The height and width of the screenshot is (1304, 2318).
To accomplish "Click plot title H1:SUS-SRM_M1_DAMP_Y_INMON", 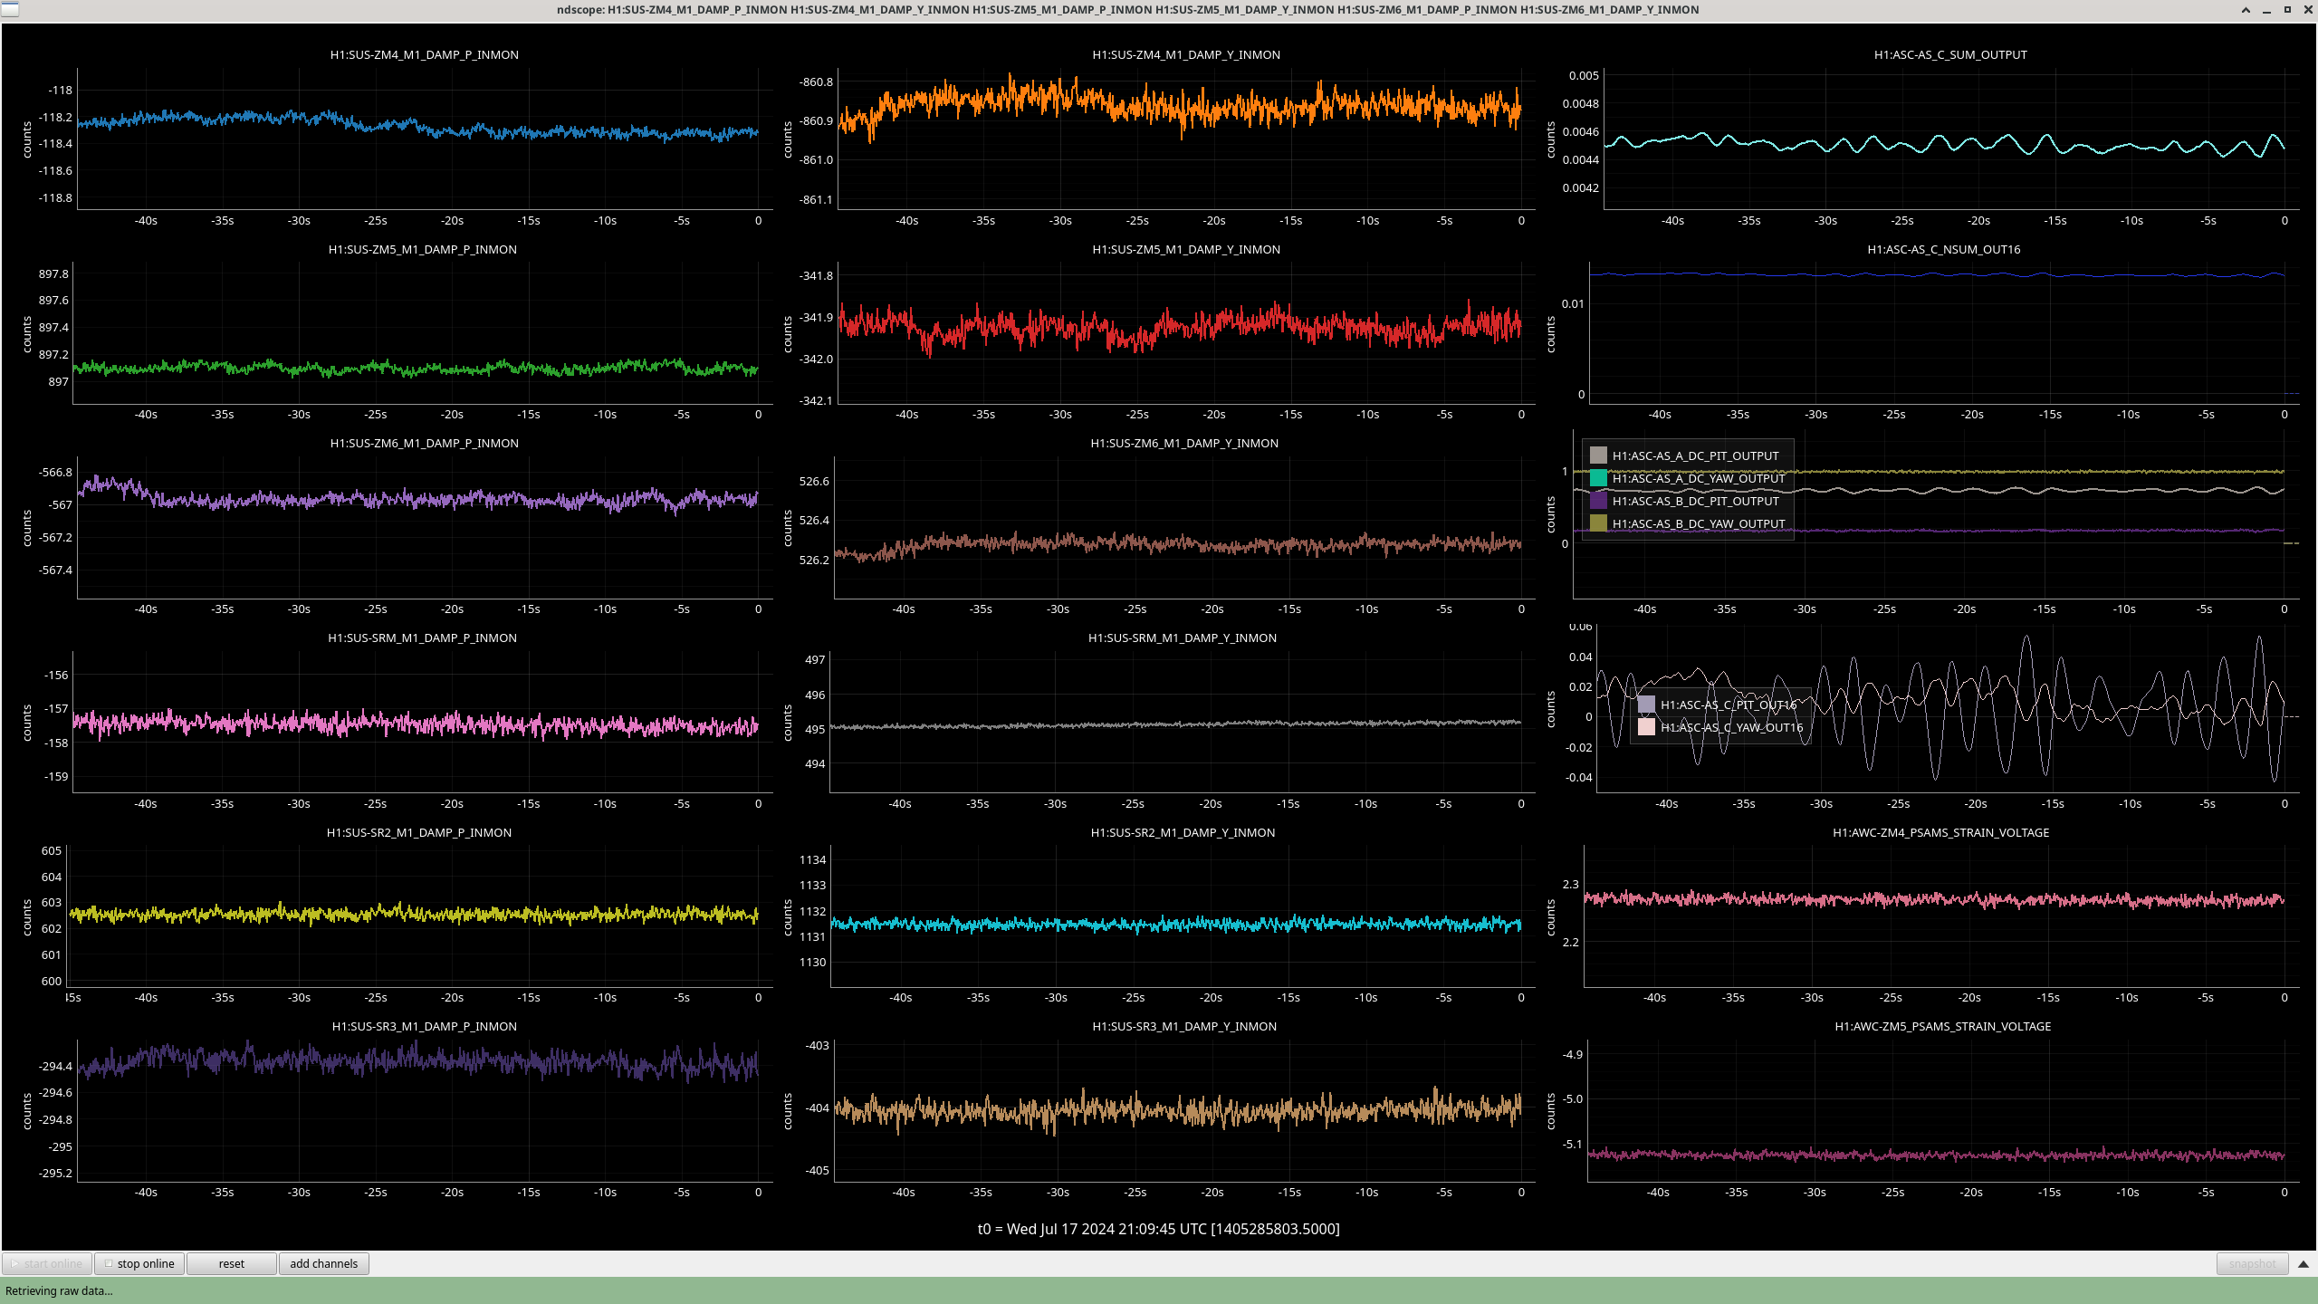I will click(x=1183, y=638).
